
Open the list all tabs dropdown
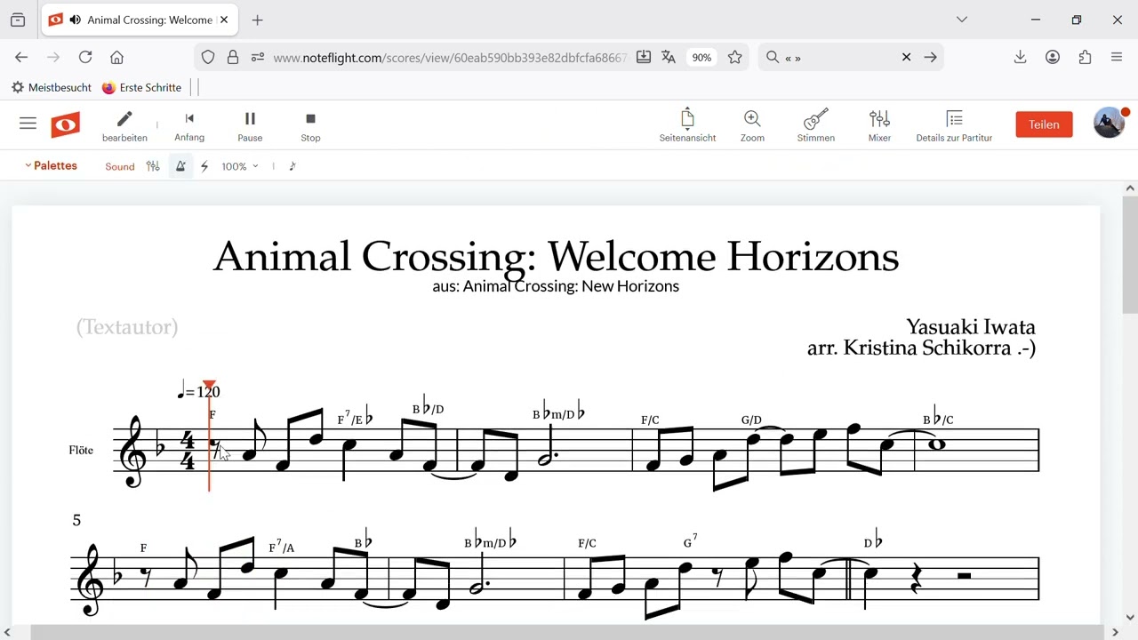coord(961,20)
